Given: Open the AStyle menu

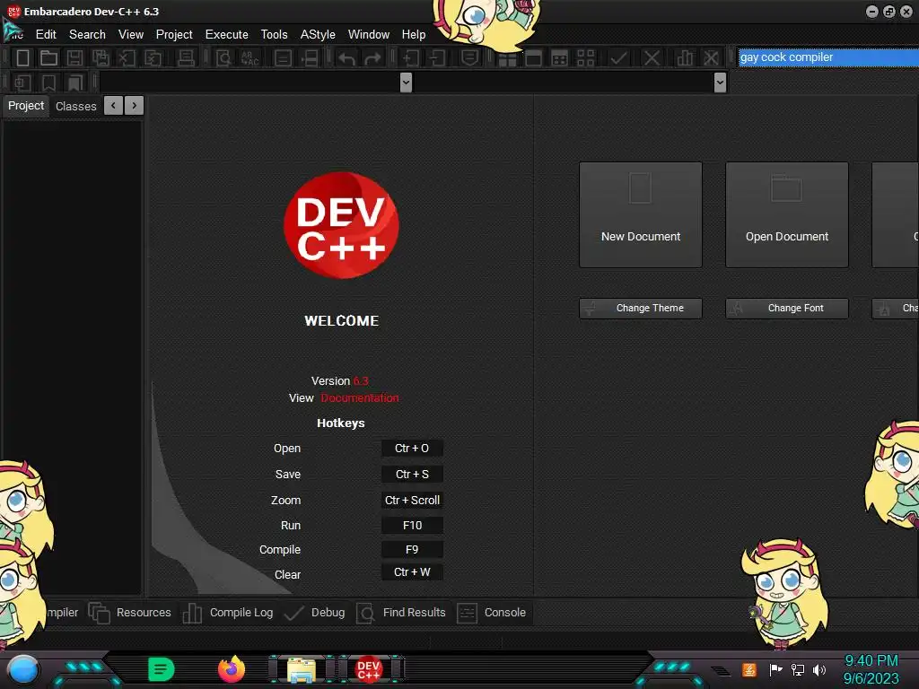Looking at the screenshot, I should (x=318, y=35).
